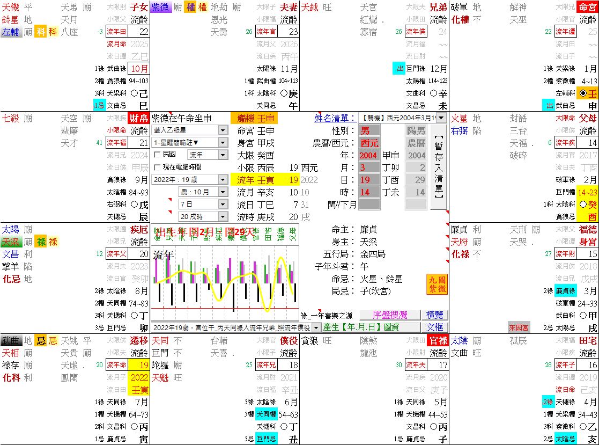The width and height of the screenshot is (599, 445).
Task: Click the highlighted 權 badge beside 紫微
Action: 190,8
